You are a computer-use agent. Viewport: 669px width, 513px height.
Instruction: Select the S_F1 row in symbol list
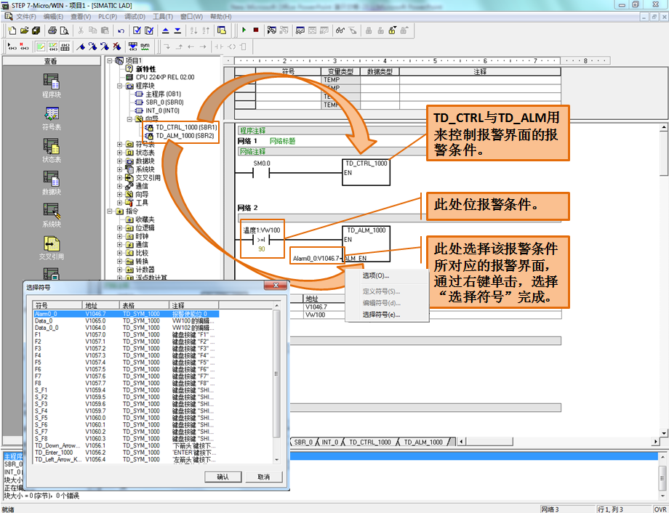point(127,389)
